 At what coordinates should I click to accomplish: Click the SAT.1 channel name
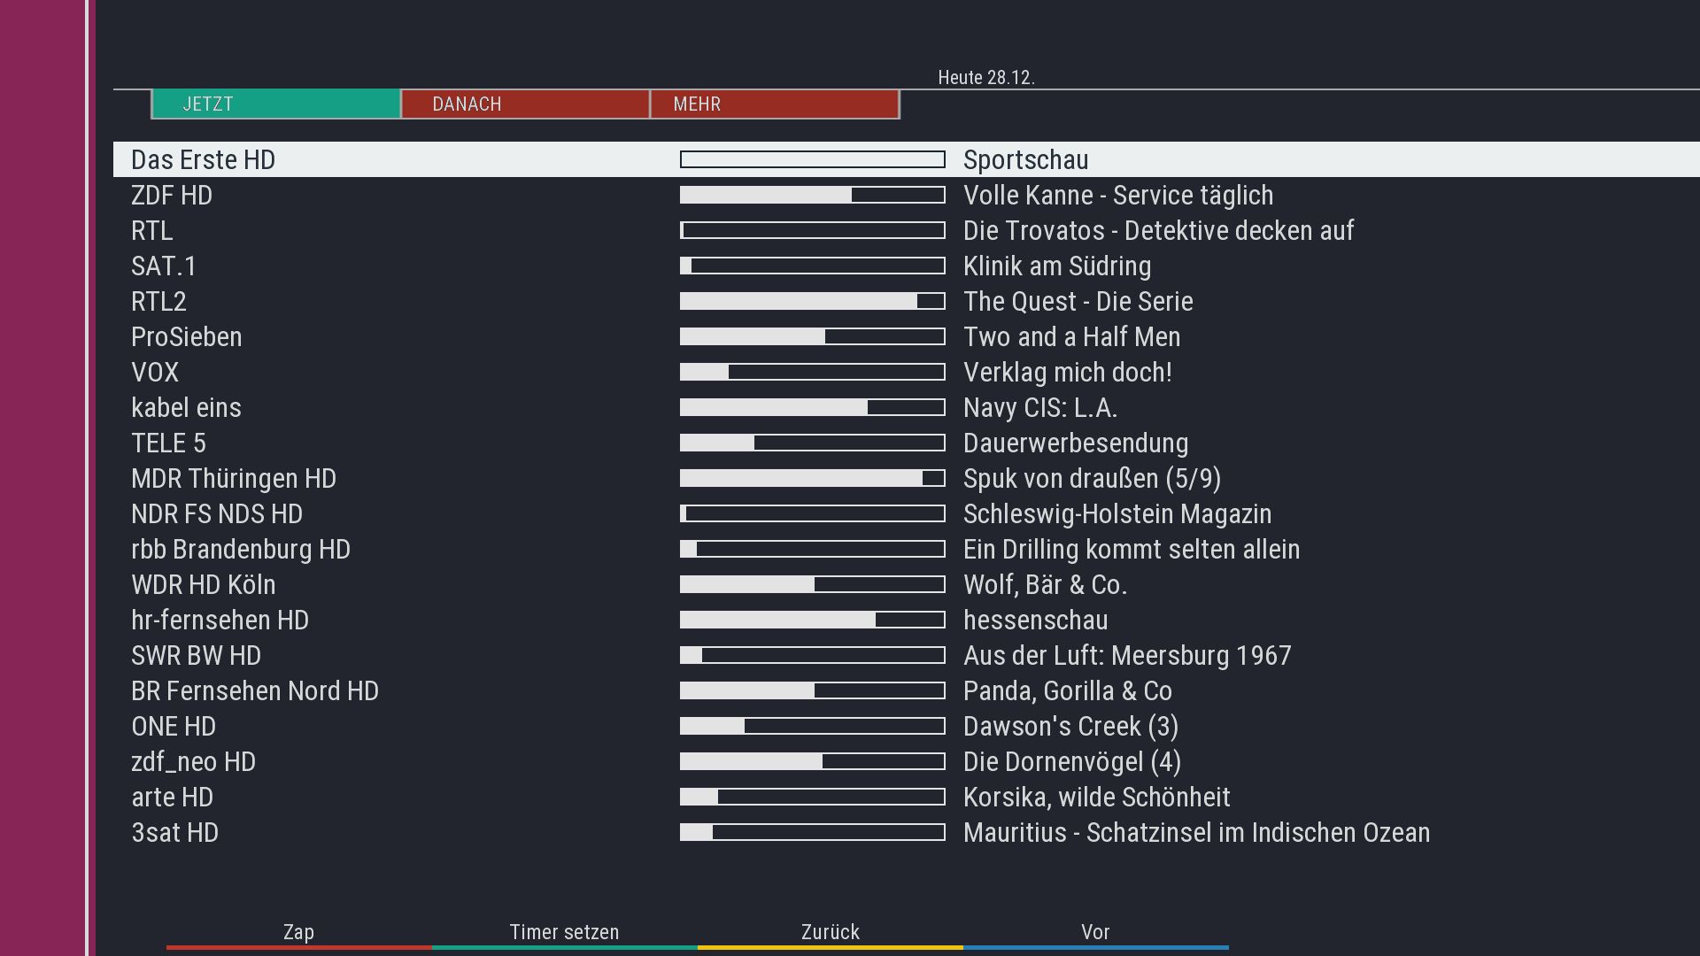164,266
